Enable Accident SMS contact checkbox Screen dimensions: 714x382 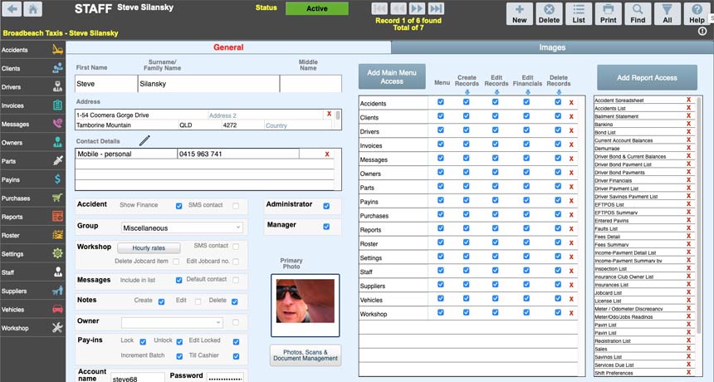(236, 205)
